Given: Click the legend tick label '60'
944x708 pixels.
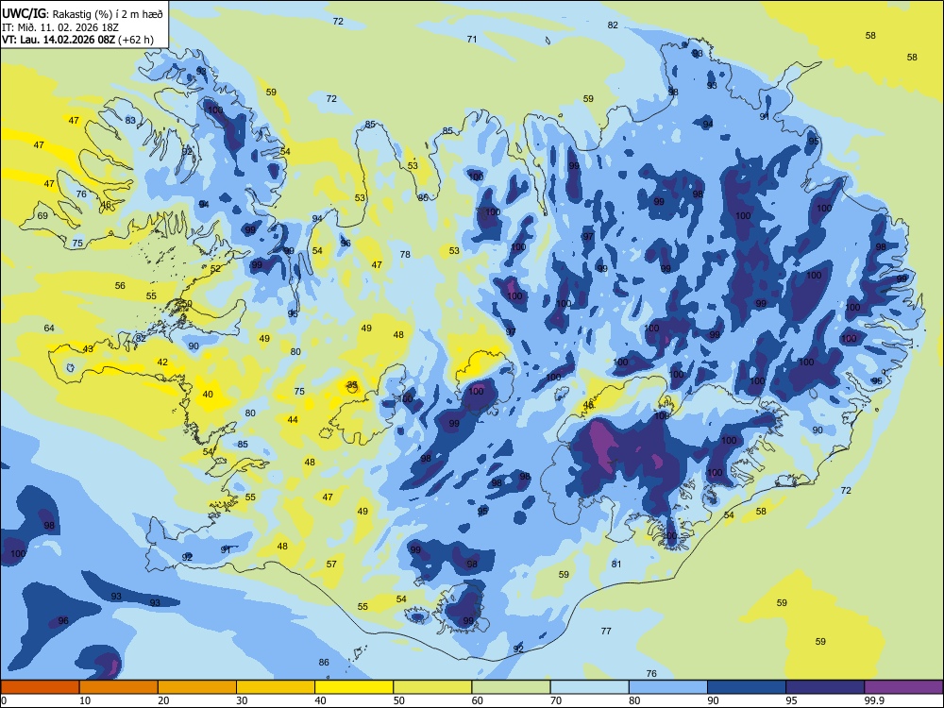Looking at the screenshot, I should pos(478,700).
